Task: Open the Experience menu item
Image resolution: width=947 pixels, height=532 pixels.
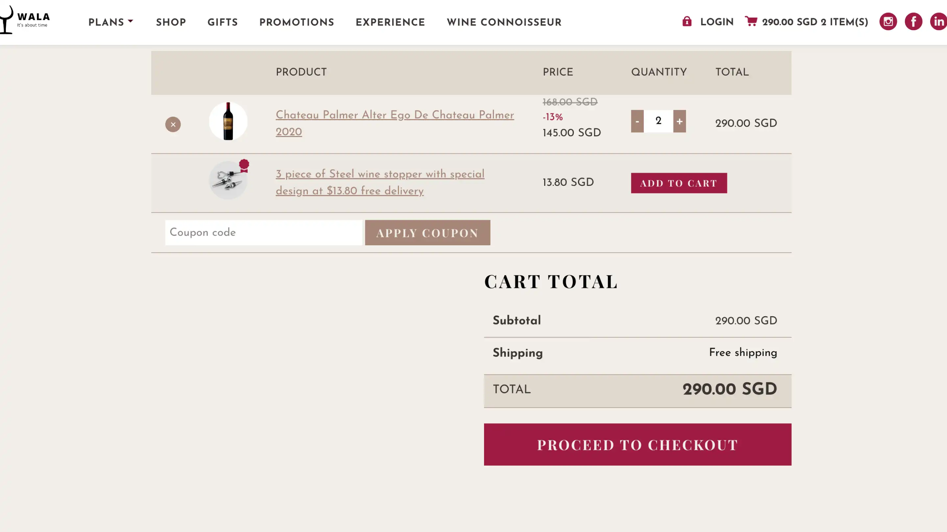Action: click(x=390, y=22)
